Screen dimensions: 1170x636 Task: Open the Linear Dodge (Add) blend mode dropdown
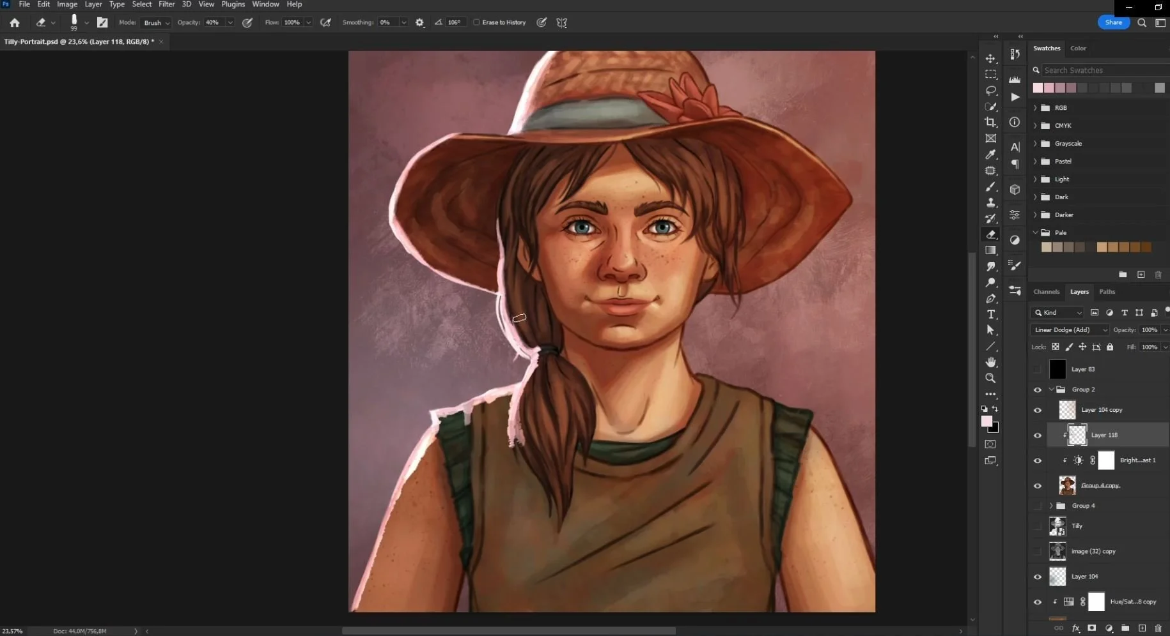tap(1070, 329)
